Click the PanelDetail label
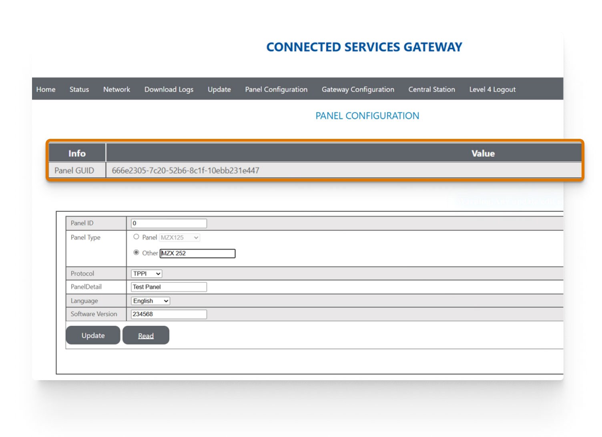Screen dimensions: 602x437 pyautogui.click(x=86, y=287)
